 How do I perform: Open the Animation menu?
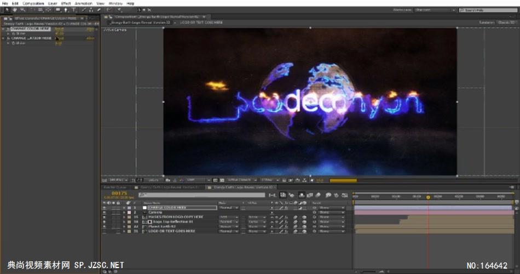(83, 3)
